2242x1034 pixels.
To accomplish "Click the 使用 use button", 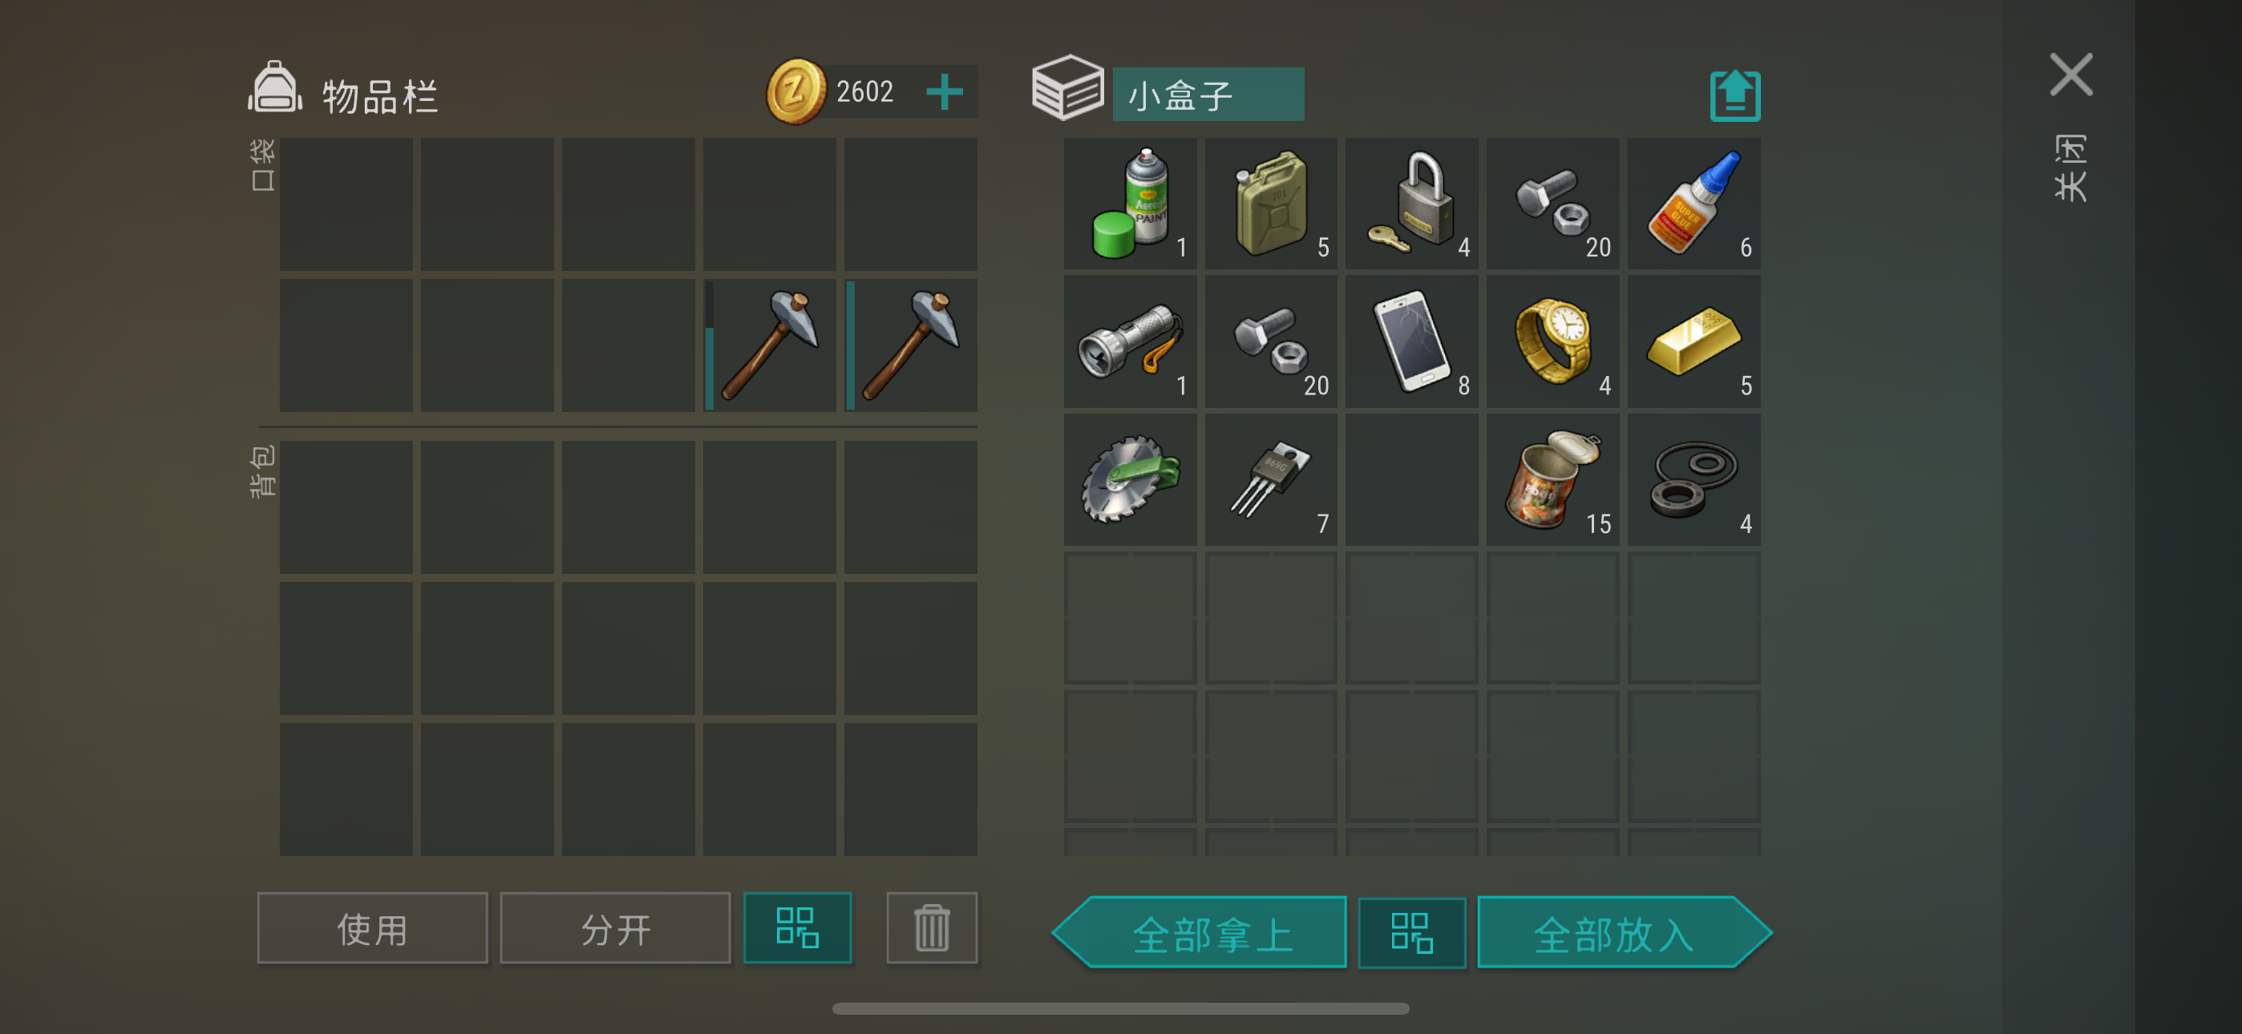I will tap(373, 928).
